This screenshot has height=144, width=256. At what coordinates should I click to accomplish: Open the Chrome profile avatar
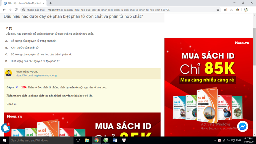246,10
